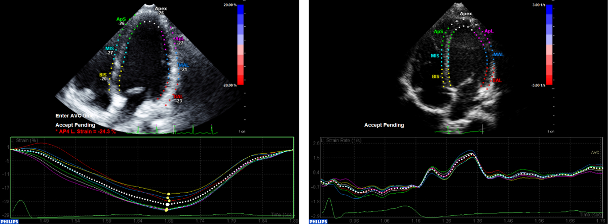Click the AVC marker label on strain rate graph
The image size is (608, 224).
coord(595,152)
